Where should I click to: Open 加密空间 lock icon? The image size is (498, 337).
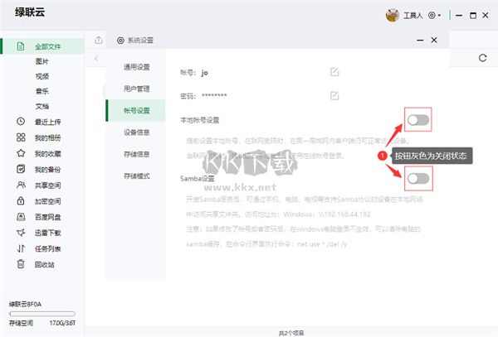point(21,201)
